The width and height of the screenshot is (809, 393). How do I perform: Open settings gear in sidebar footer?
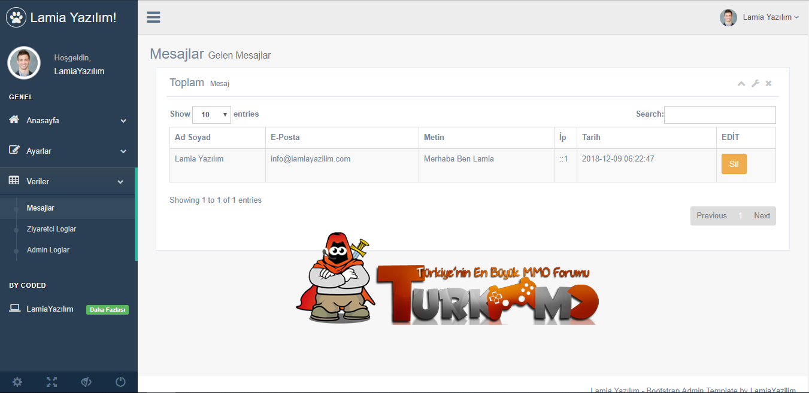(17, 382)
